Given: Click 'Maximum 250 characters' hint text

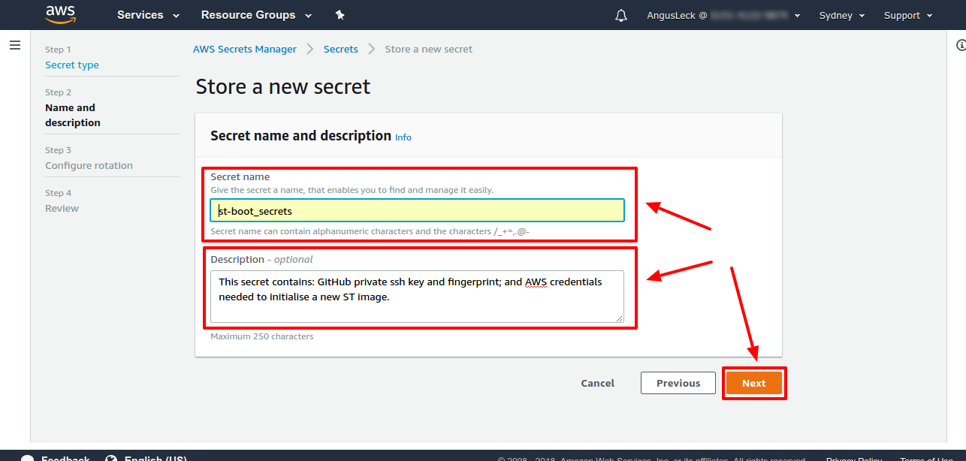Looking at the screenshot, I should coord(262,336).
